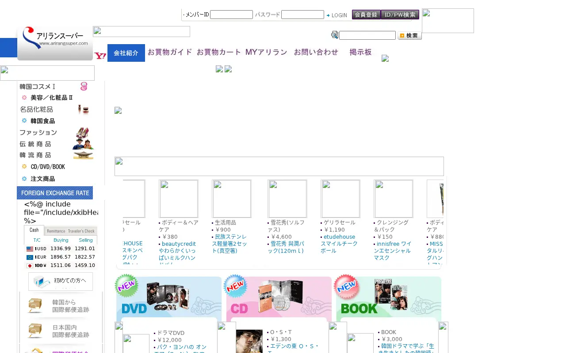Open the ファッション category
Image resolution: width=566 pixels, height=353 pixels.
coord(55,132)
